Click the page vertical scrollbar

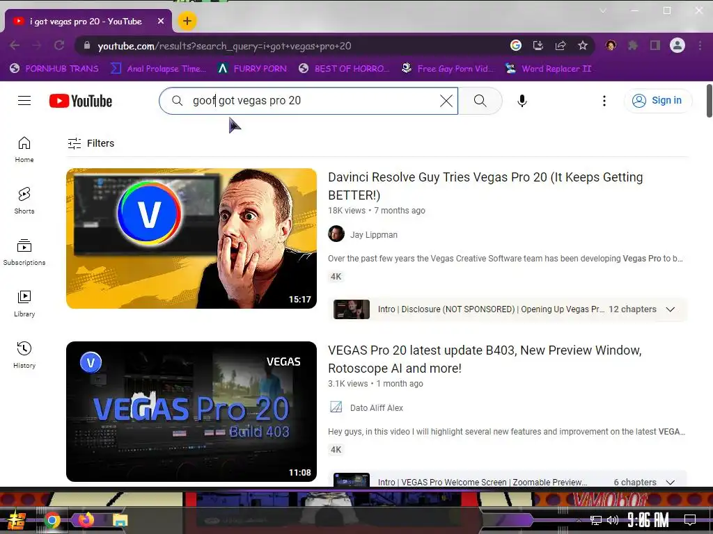click(709, 101)
